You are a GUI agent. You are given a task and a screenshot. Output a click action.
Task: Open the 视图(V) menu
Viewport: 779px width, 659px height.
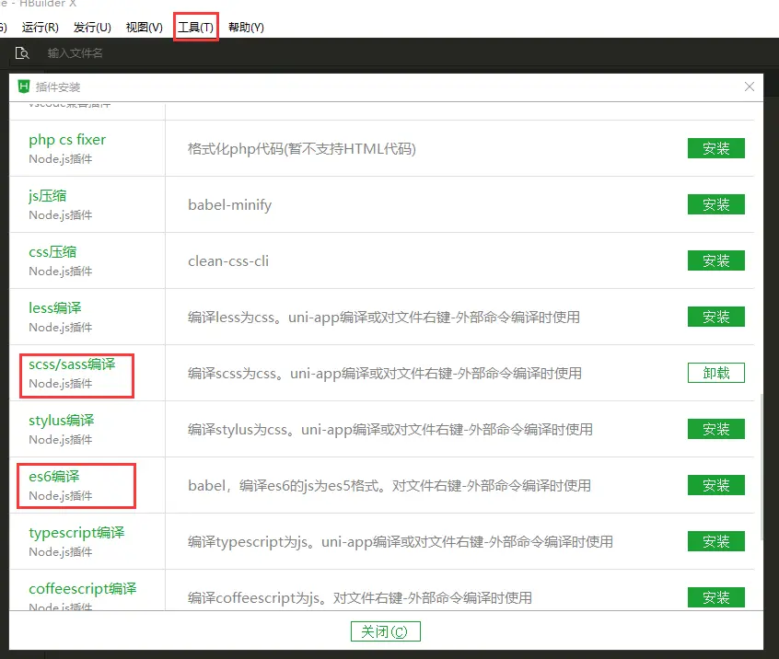pos(145,28)
